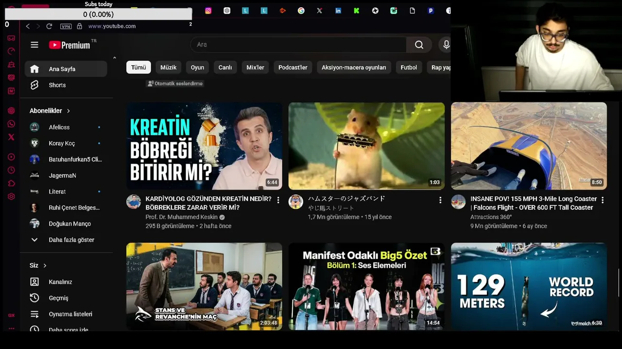
Task: Open the LinkedIn bookmark icon
Action: click(338, 11)
